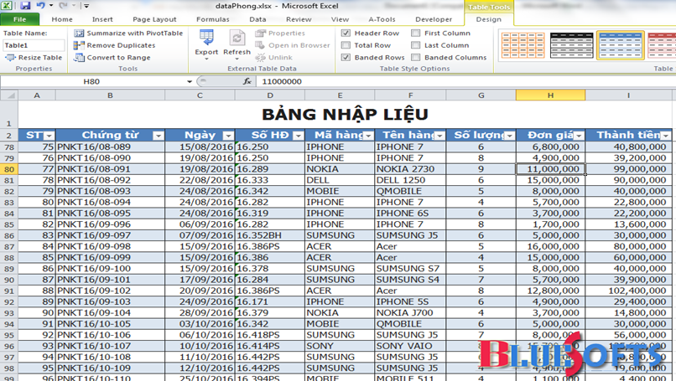676x381 pixels.
Task: Click date cell 20/09/2016
Action: (x=200, y=291)
